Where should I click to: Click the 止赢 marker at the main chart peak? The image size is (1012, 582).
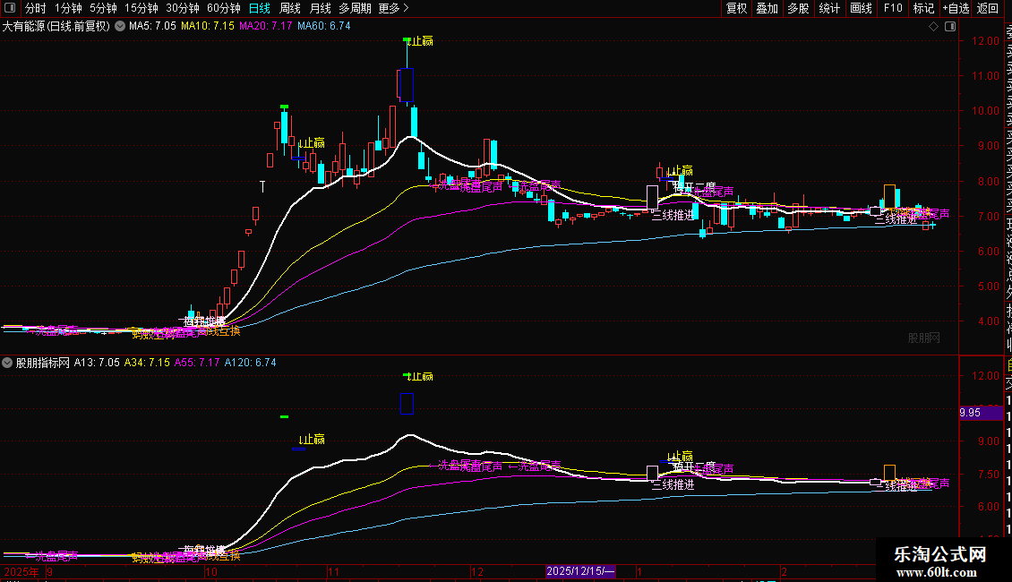click(422, 41)
